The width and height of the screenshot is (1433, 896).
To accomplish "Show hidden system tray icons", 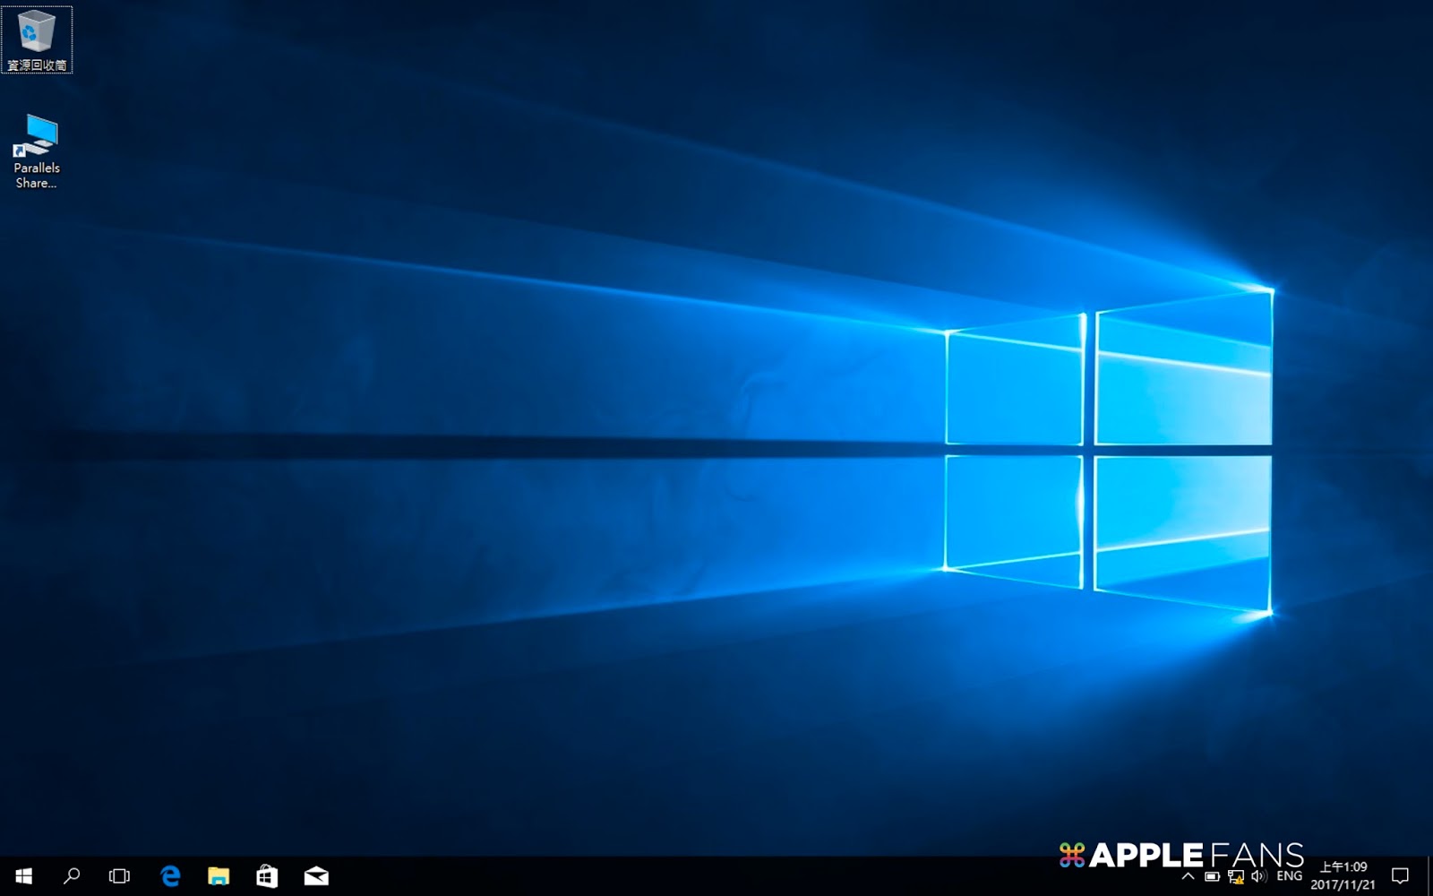I will click(1188, 876).
